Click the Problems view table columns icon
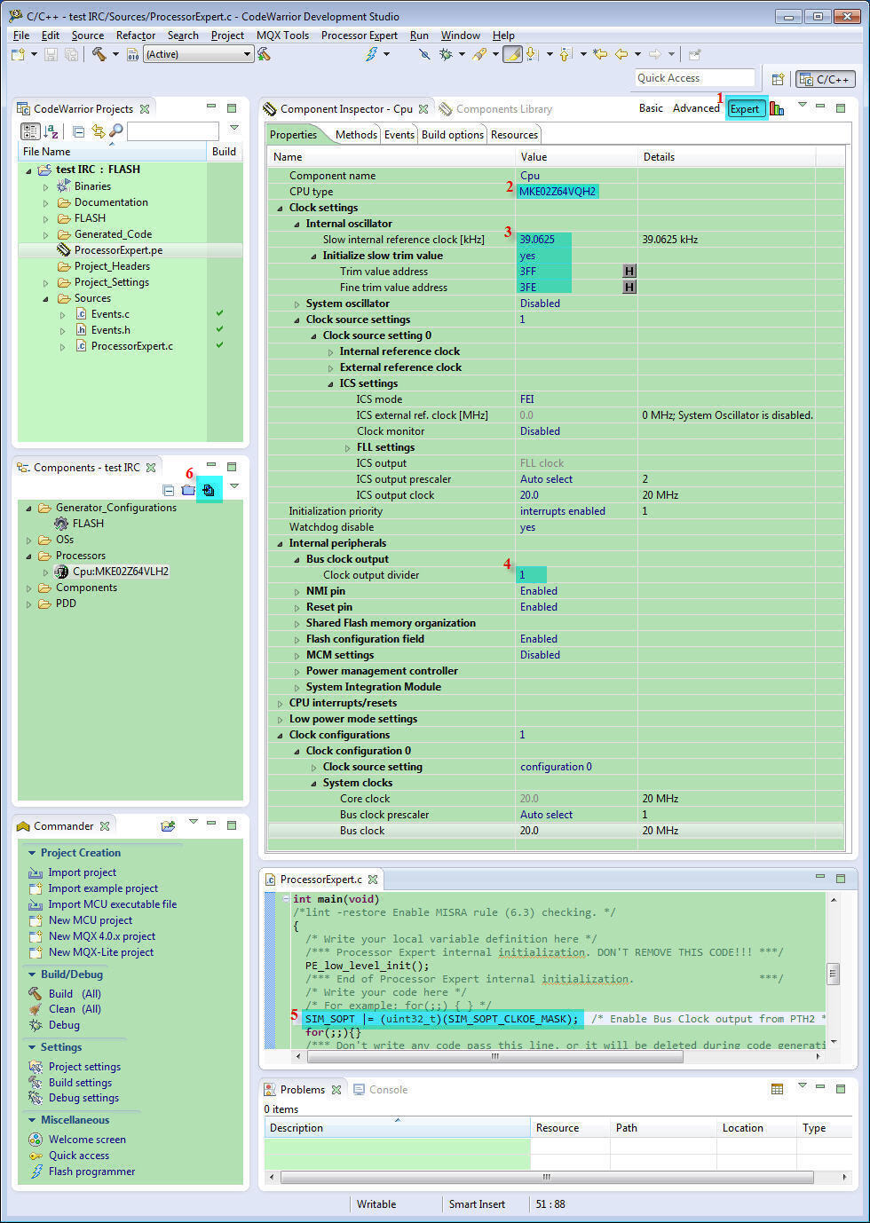The width and height of the screenshot is (870, 1223). click(777, 1089)
